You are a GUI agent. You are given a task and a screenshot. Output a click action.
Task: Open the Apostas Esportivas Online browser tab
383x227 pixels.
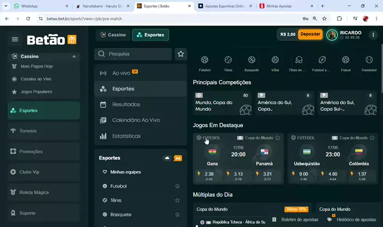coord(225,6)
